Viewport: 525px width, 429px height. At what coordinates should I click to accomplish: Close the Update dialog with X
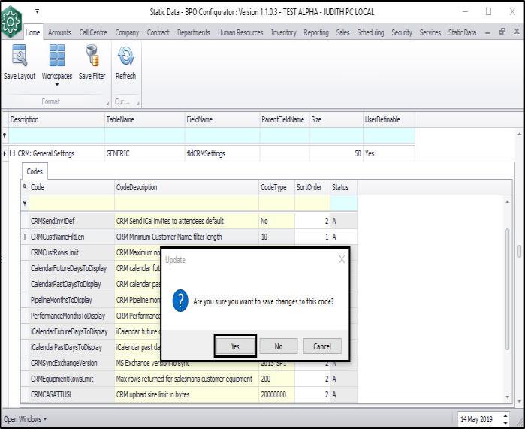tap(342, 259)
